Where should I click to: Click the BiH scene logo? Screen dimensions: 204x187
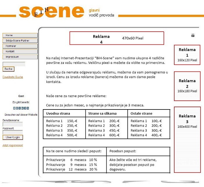tap(52, 12)
